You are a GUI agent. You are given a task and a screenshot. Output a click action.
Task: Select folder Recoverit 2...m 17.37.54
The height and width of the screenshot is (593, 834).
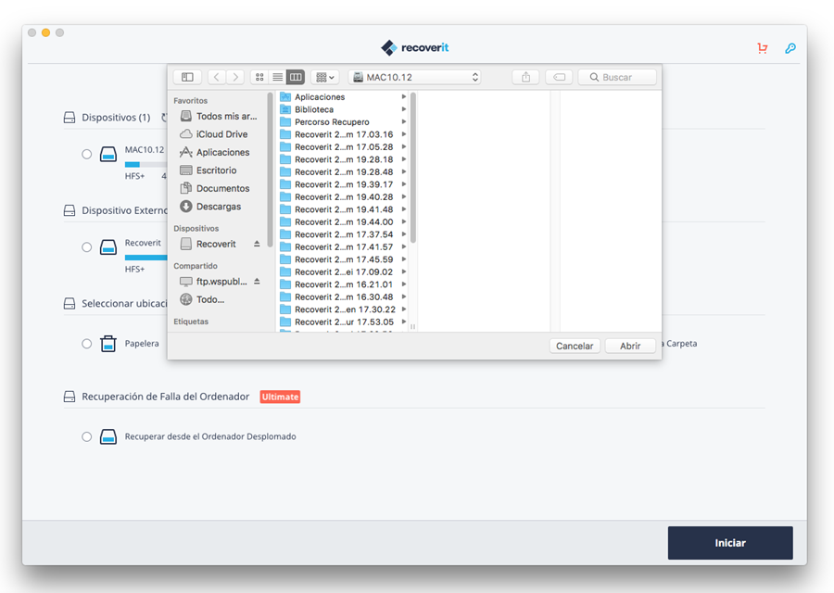pyautogui.click(x=341, y=234)
